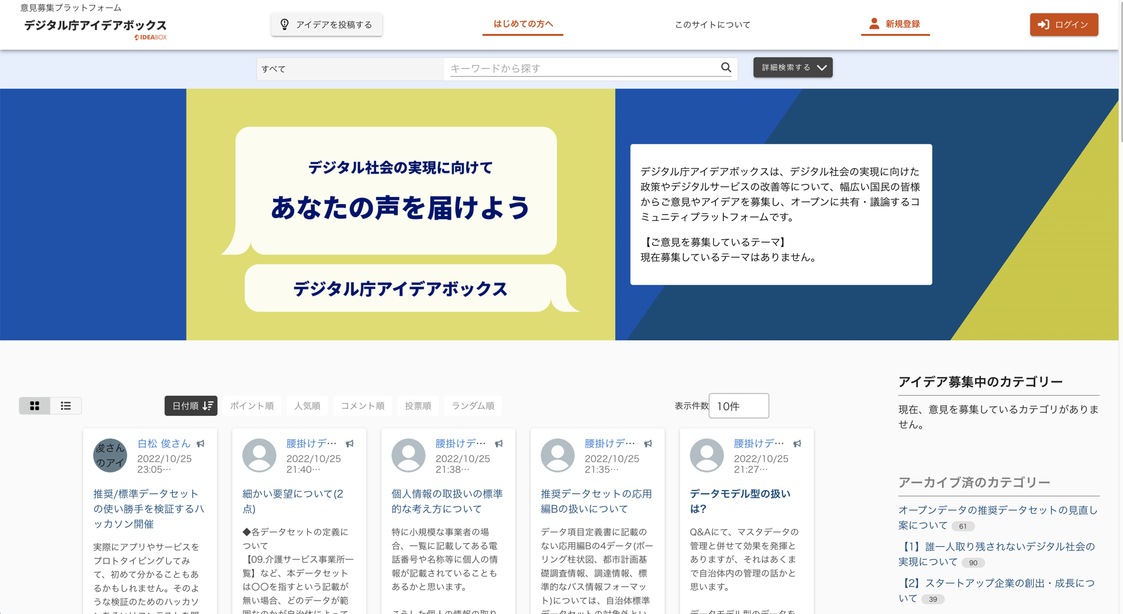The width and height of the screenshot is (1123, 614).
Task: Click the search magnifier icon
Action: tap(725, 68)
